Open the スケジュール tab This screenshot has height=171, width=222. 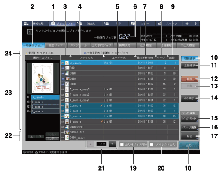click(79, 45)
